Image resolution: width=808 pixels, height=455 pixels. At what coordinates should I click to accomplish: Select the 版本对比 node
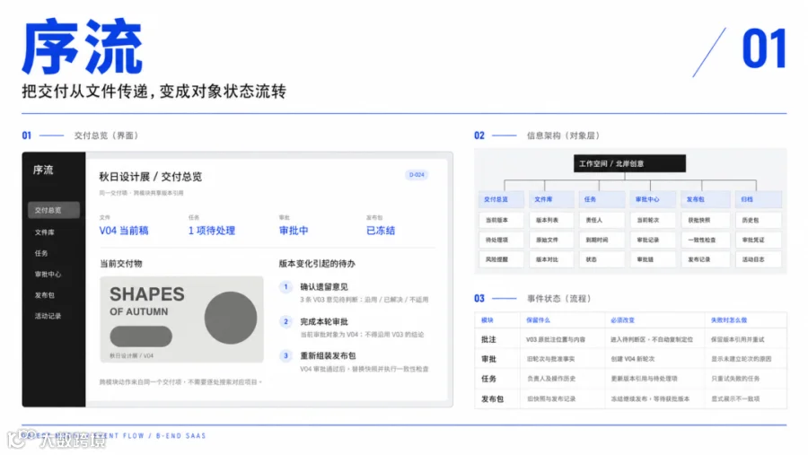click(551, 259)
